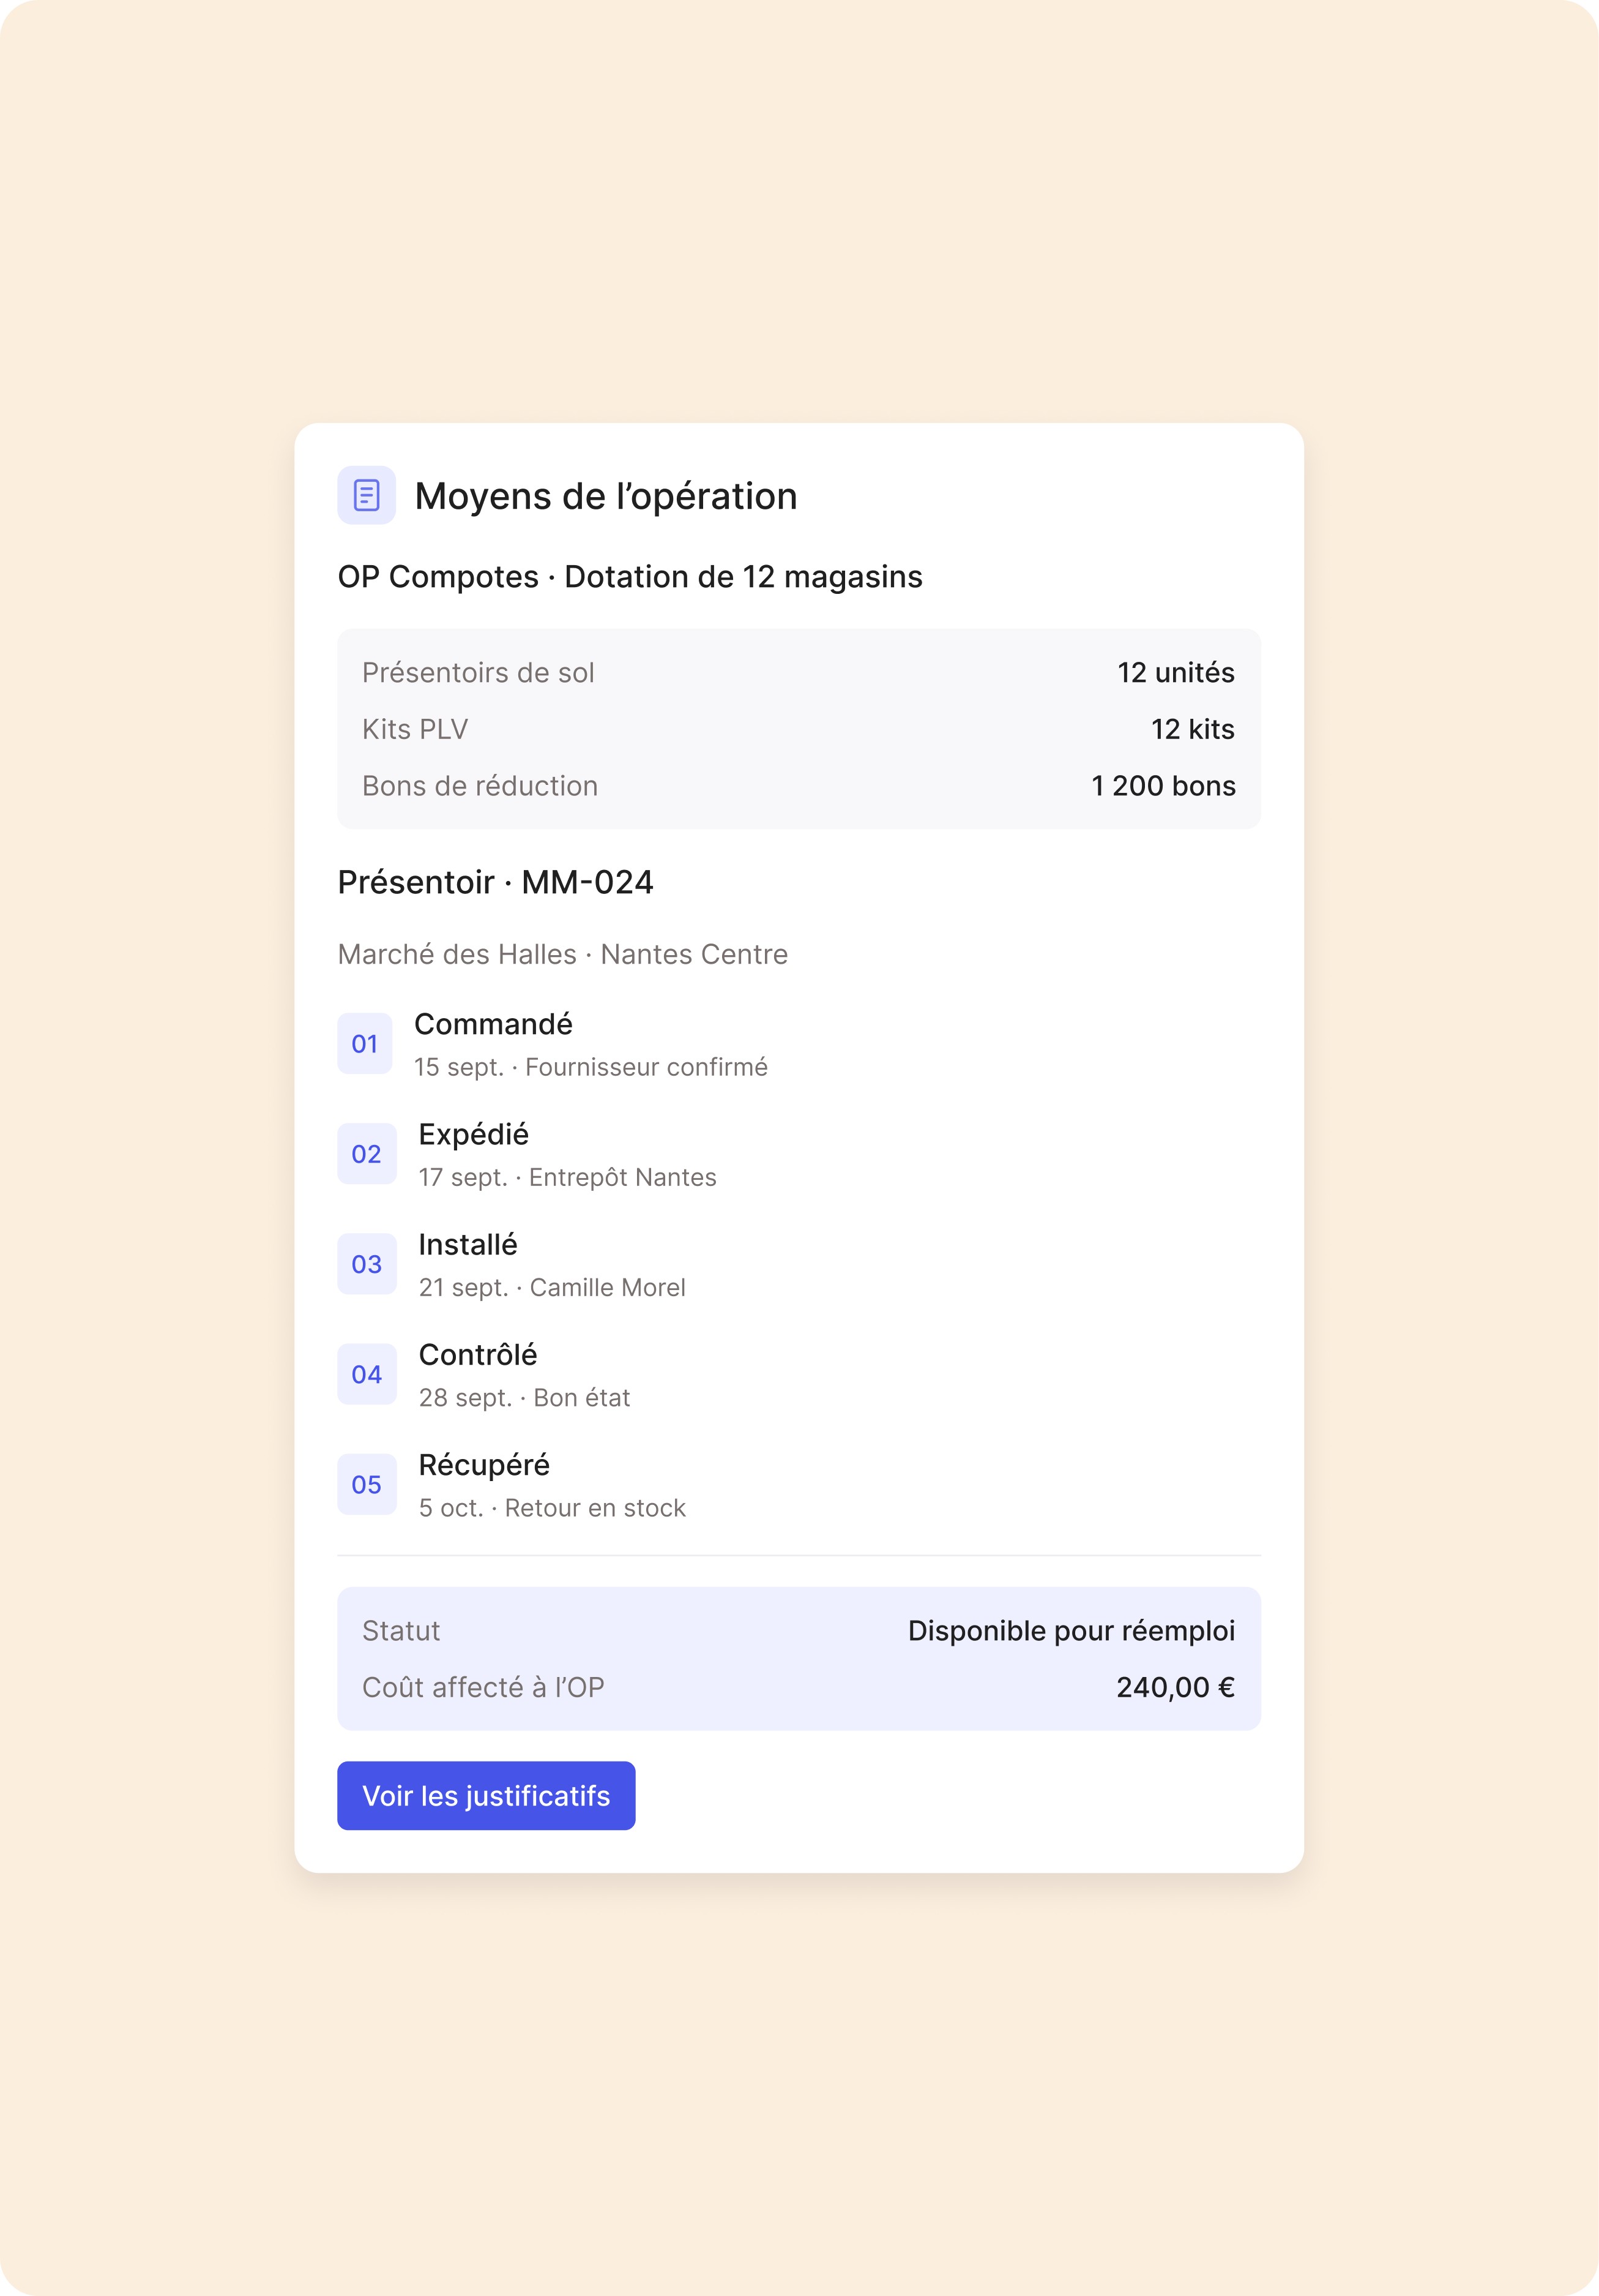Click the Présentoirs de sol label

coord(478,673)
